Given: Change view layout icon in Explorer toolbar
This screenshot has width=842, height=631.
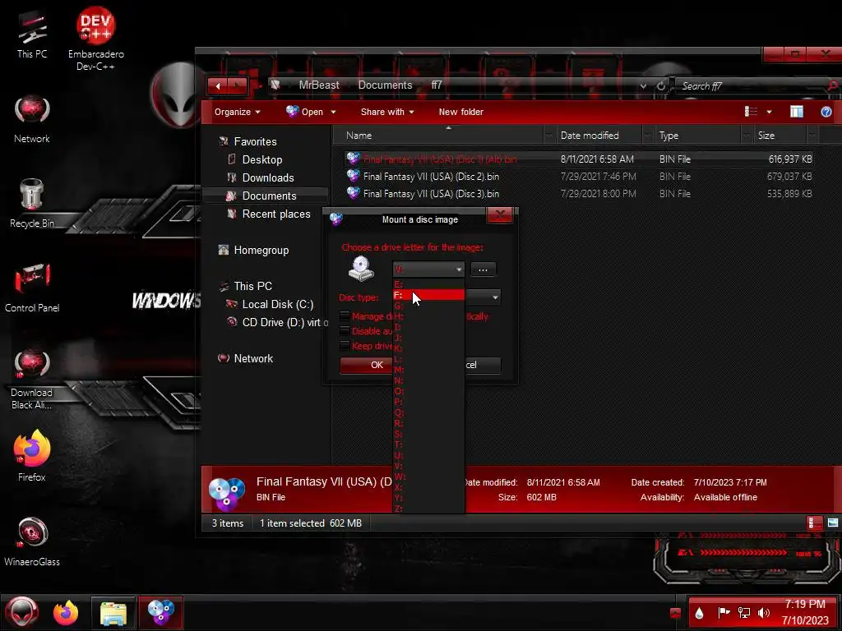Looking at the screenshot, I should pos(751,112).
